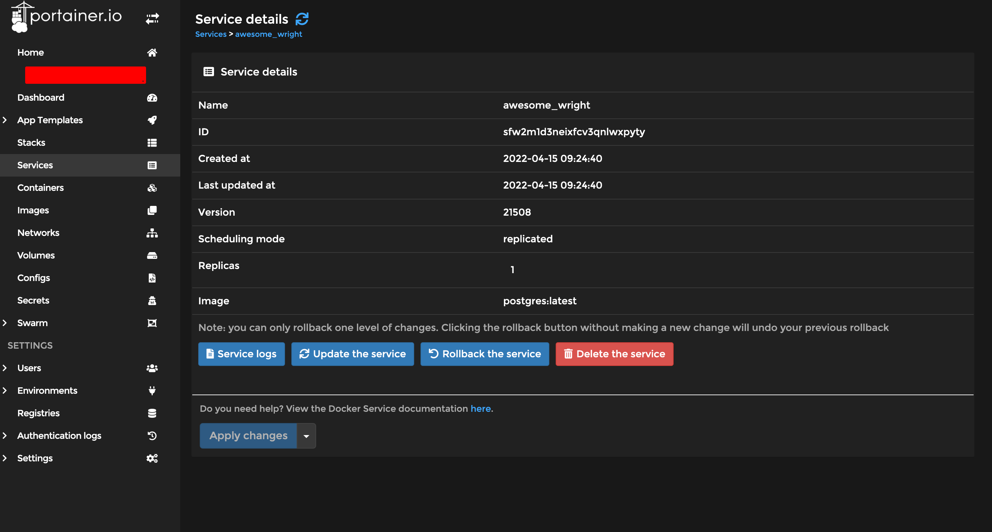
Task: Click the Replicas value field
Action: (x=512, y=269)
